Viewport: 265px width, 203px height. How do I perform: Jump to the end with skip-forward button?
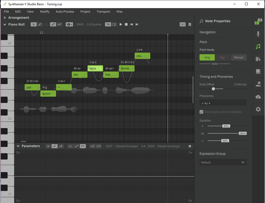[137, 25]
